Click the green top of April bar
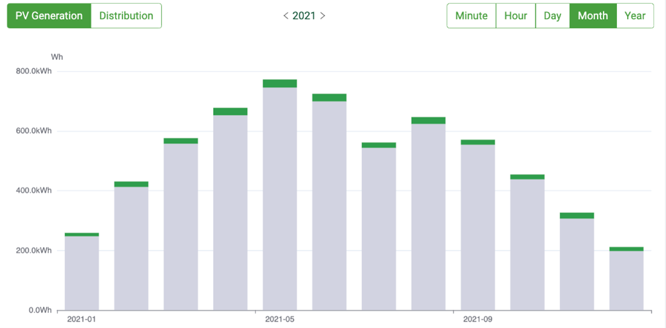Image resolution: width=666 pixels, height=328 pixels. [x=230, y=111]
